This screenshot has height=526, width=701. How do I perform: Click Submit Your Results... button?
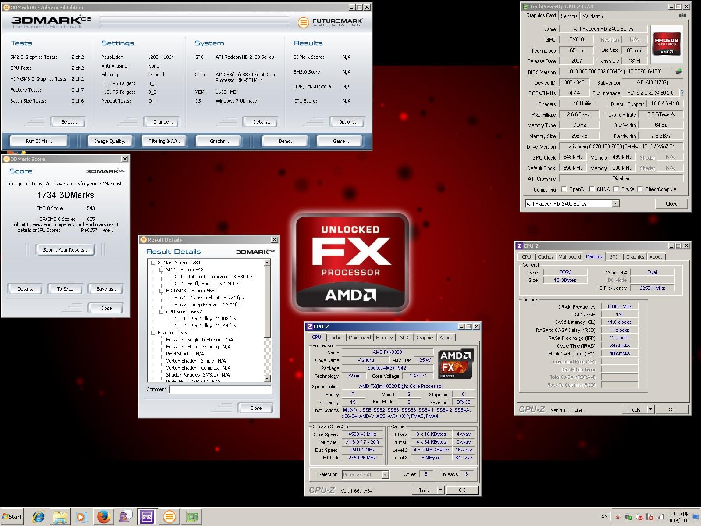tap(66, 250)
